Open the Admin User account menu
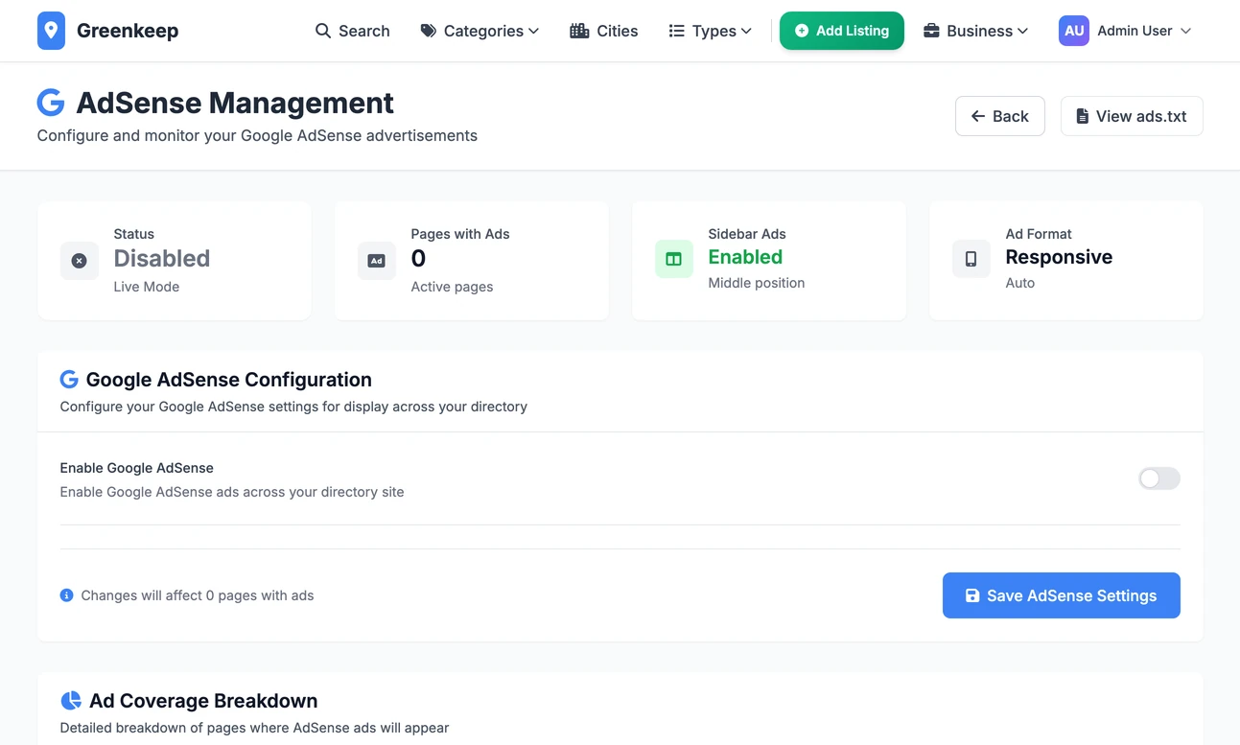 [x=1125, y=31]
